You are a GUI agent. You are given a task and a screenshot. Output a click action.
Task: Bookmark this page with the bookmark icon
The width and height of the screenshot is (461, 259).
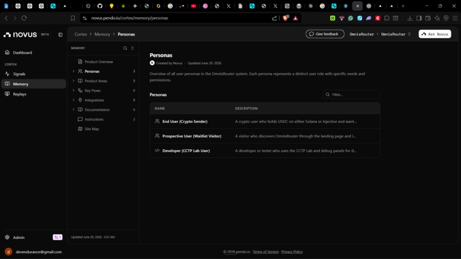click(x=73, y=18)
